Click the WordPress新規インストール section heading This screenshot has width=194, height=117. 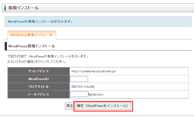tap(32, 46)
